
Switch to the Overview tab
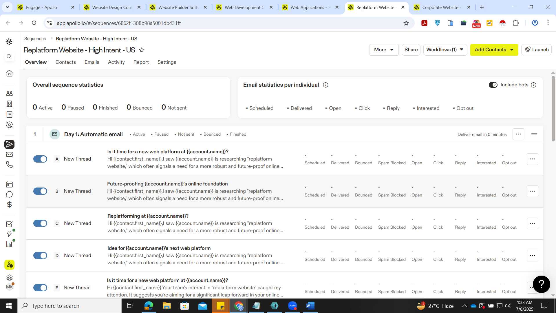36,62
